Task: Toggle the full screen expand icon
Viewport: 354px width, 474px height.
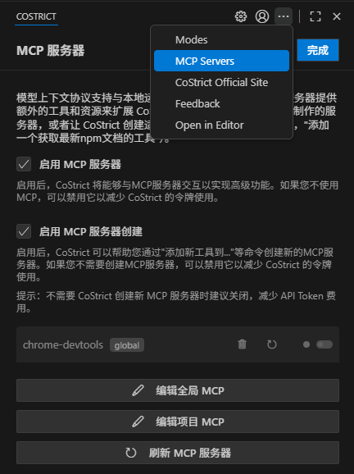Action: click(x=315, y=16)
